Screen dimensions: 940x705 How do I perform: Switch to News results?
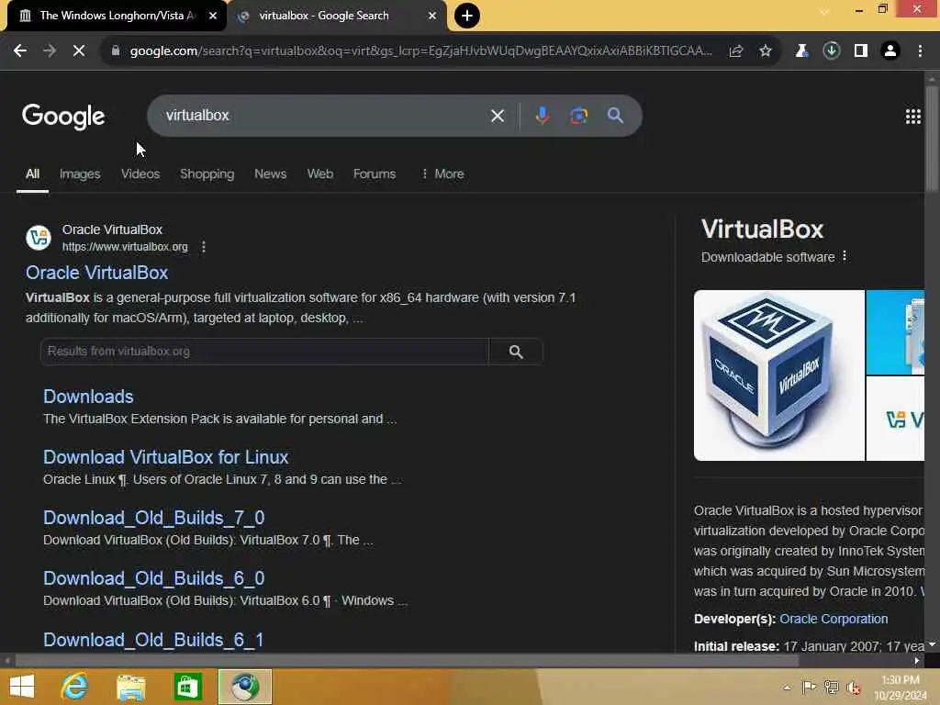[271, 173]
